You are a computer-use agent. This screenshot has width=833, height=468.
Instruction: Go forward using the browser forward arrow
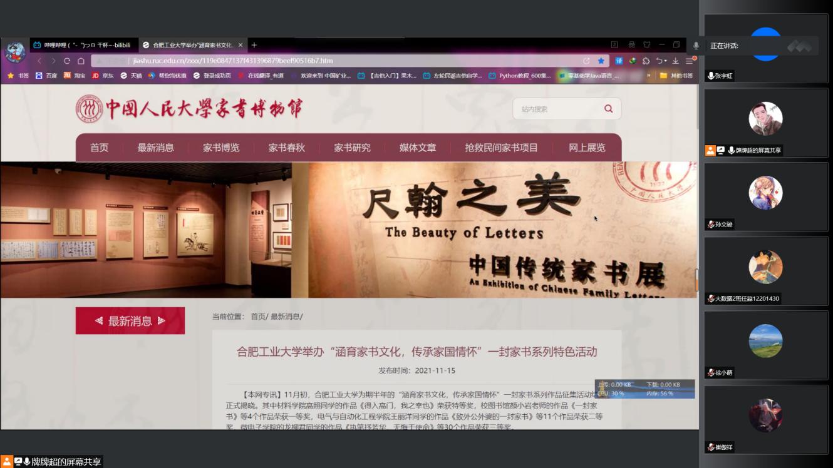[x=53, y=61]
